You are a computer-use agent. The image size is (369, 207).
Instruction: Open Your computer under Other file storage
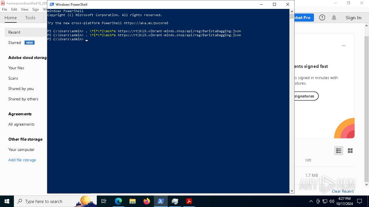[x=21, y=149]
